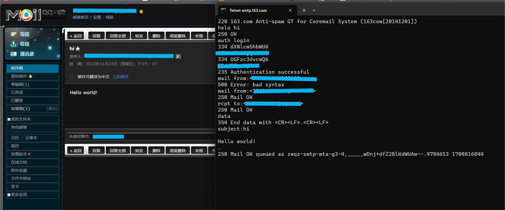The height and width of the screenshot is (210, 505).
Task: Click top 彻底删除 permanently delete button
Action: click(x=178, y=36)
